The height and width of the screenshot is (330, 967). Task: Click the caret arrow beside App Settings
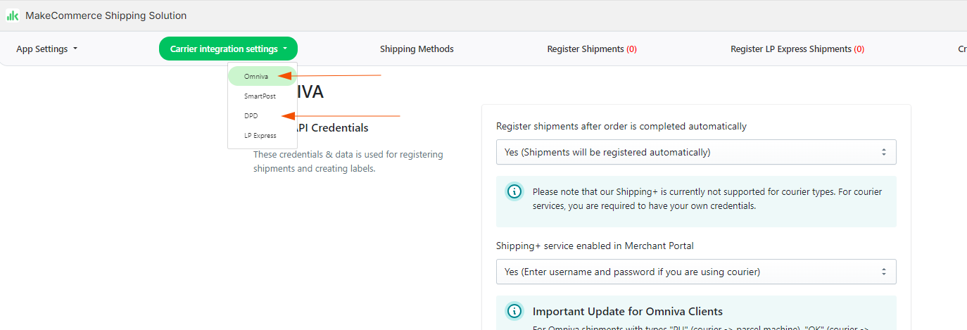pyautogui.click(x=75, y=49)
